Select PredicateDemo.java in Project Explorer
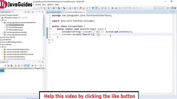The height and width of the screenshot is (99, 177). [x=16, y=30]
